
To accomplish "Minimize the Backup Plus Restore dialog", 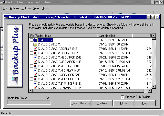I will point(148,17).
